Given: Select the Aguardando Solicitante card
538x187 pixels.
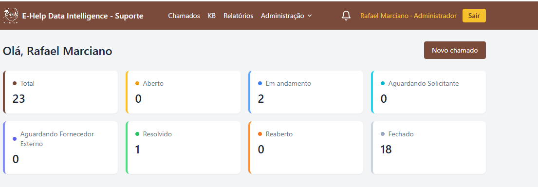Looking at the screenshot, I should tap(428, 92).
